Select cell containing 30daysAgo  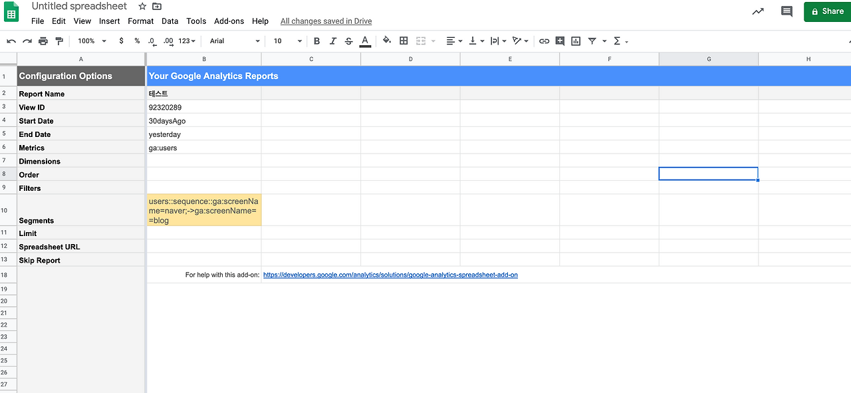[x=204, y=121]
